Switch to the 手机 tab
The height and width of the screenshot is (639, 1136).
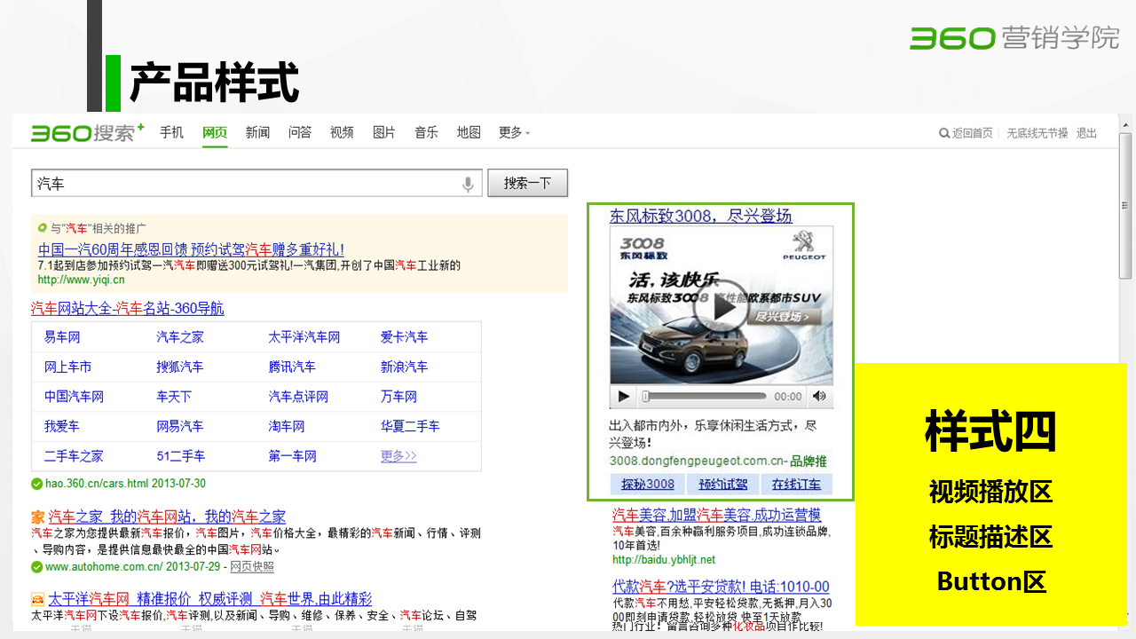point(171,132)
